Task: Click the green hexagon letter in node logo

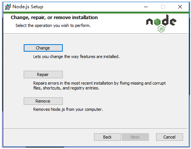Action: coord(157,22)
